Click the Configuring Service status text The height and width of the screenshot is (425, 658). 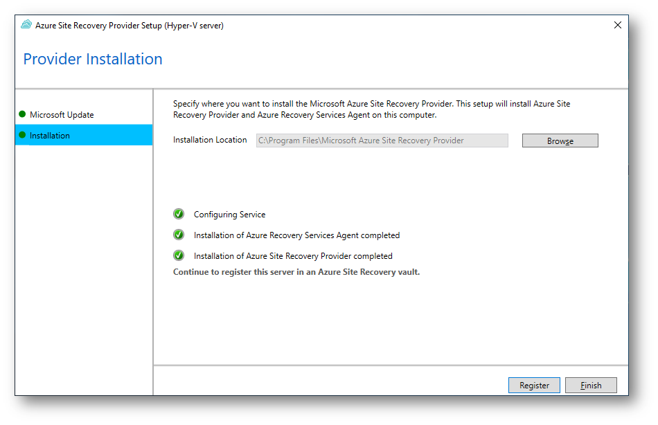tap(229, 215)
